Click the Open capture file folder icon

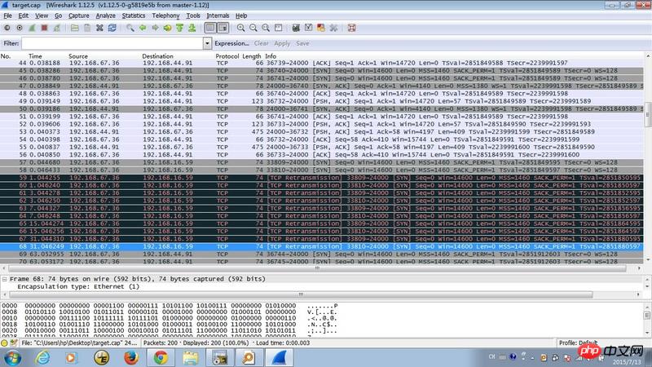click(74, 28)
